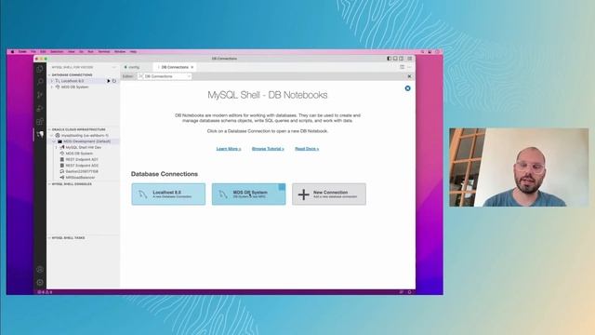Close DB Connections tab with its X
This screenshot has width=595, height=335.
(192, 67)
